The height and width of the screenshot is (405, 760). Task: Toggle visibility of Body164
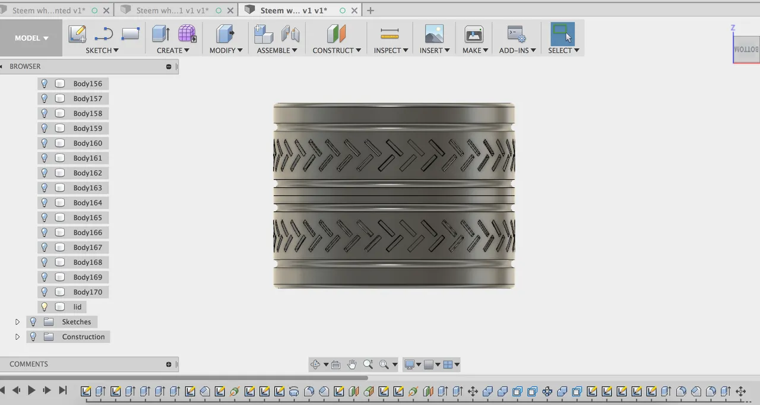point(44,202)
